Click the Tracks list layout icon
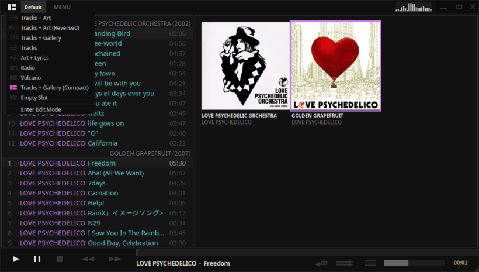Viewport: 479px width, 272px height. coord(13,47)
